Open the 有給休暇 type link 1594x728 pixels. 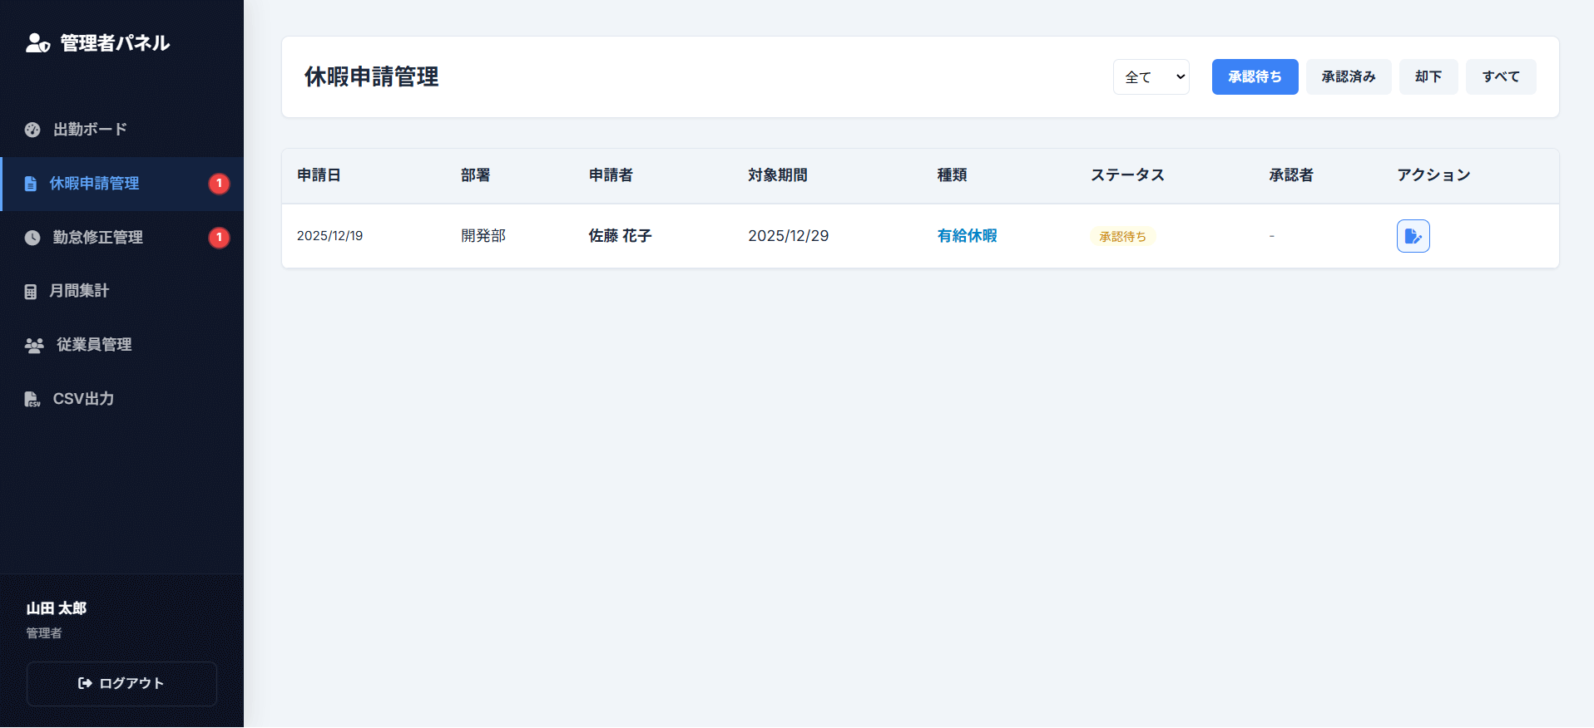pos(967,236)
